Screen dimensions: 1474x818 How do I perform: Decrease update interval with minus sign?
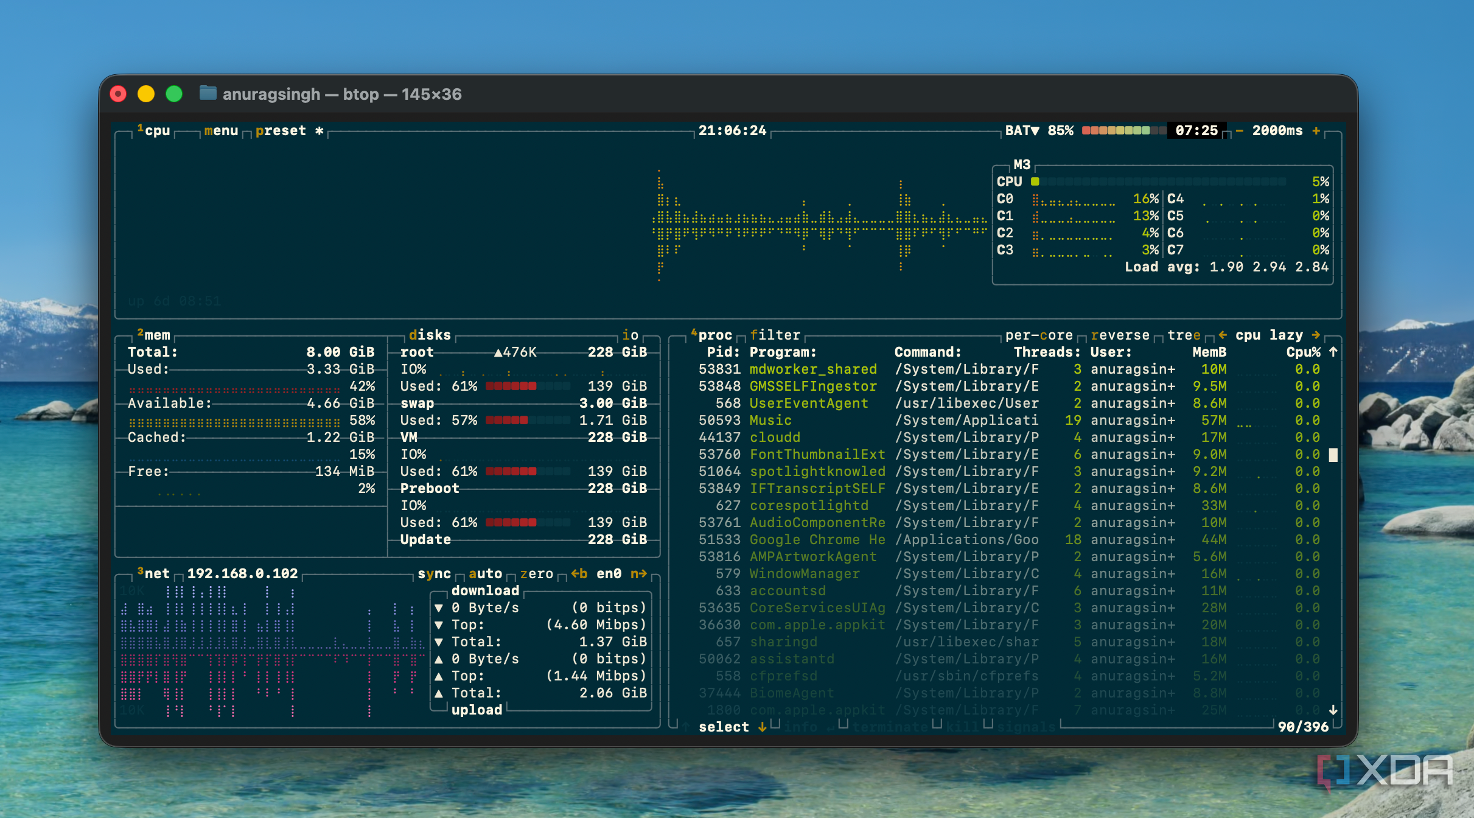[x=1238, y=131]
